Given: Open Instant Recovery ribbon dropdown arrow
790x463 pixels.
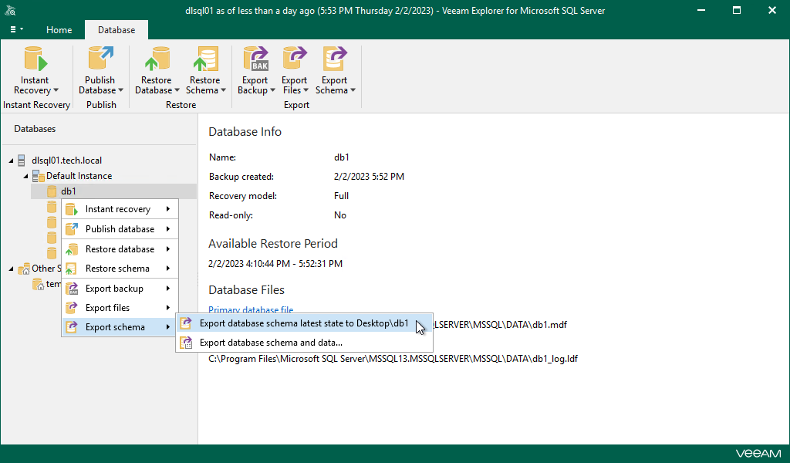Looking at the screenshot, I should tap(56, 91).
